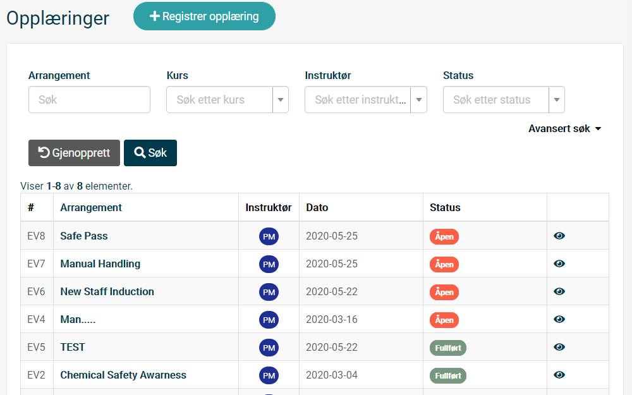Click the PM instructor avatar for Manual Handling

click(x=269, y=264)
